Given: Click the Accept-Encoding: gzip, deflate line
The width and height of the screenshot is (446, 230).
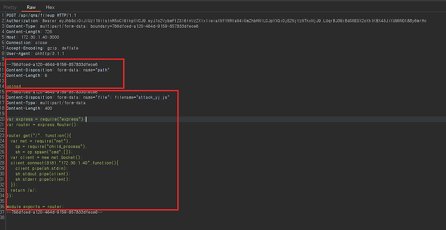Looking at the screenshot, I should pyautogui.click(x=42, y=48).
